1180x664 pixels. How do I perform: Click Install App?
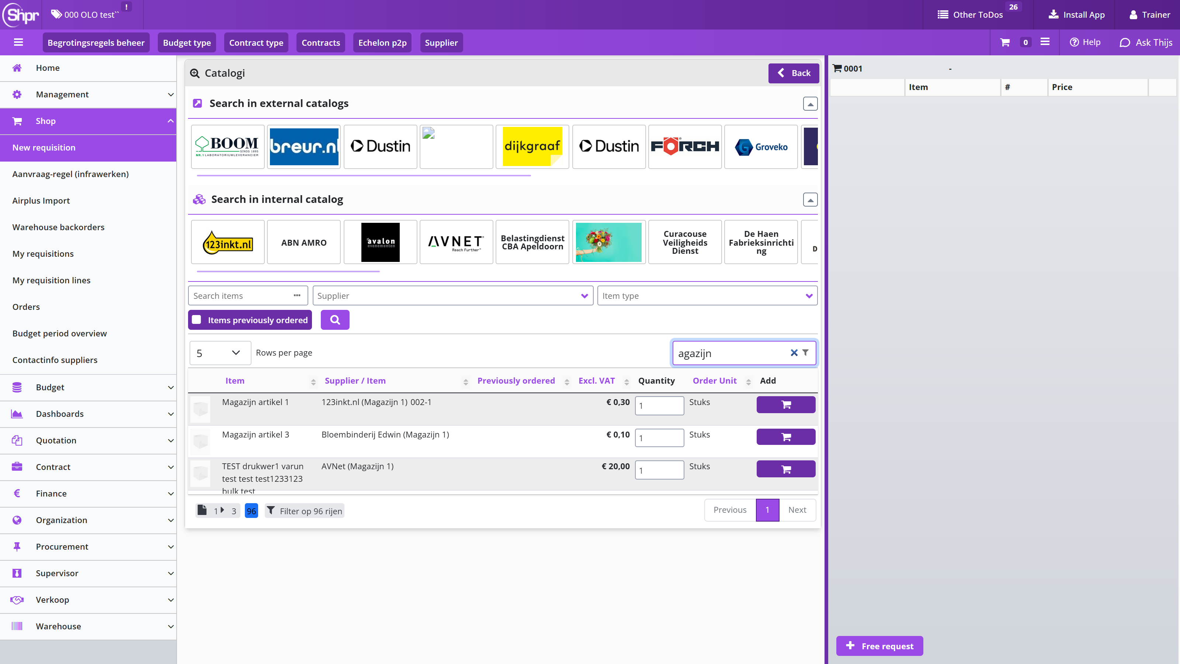tap(1076, 15)
